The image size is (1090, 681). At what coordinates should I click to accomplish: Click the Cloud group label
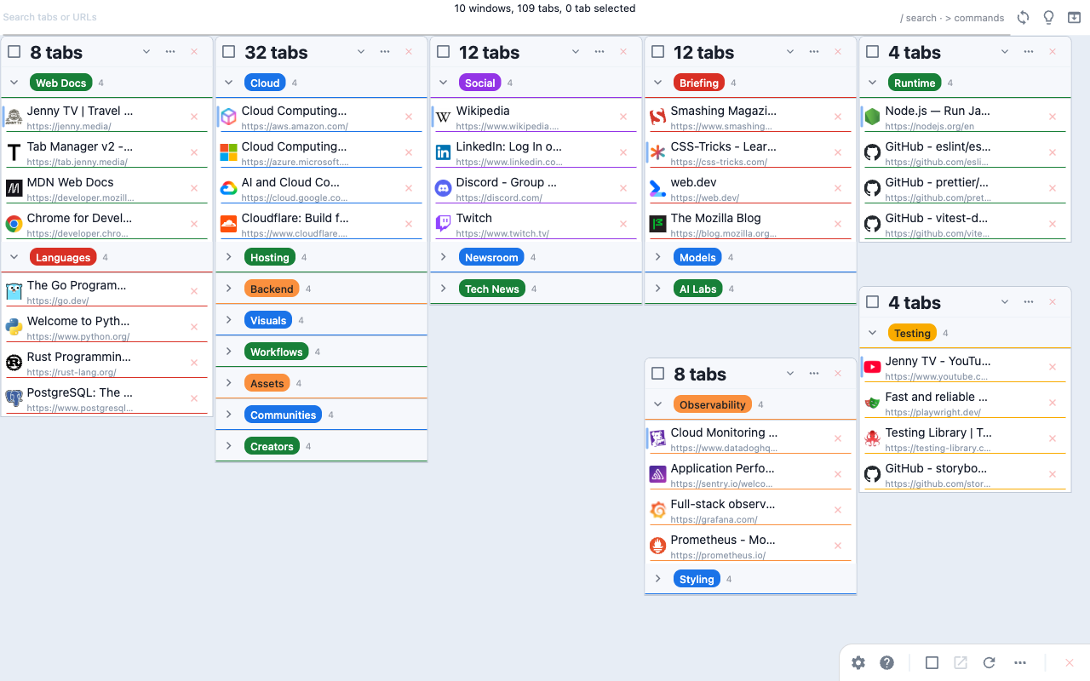click(265, 83)
